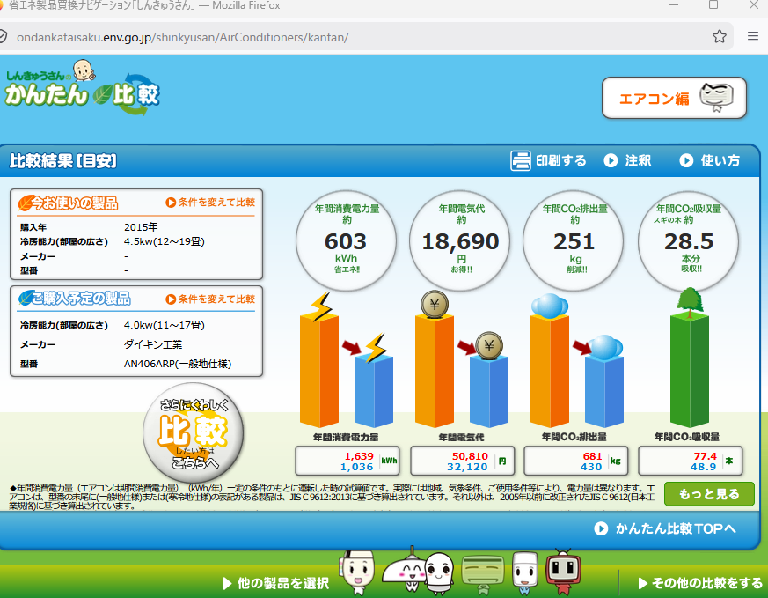Viewport: 768px width, 598px height.
Task: Bookmark this page with the star icon
Action: (x=719, y=36)
